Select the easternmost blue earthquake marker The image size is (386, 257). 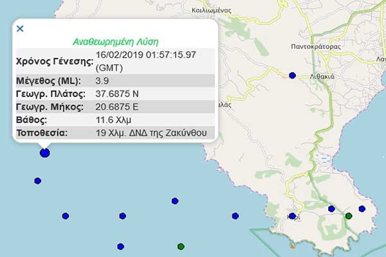click(x=362, y=209)
